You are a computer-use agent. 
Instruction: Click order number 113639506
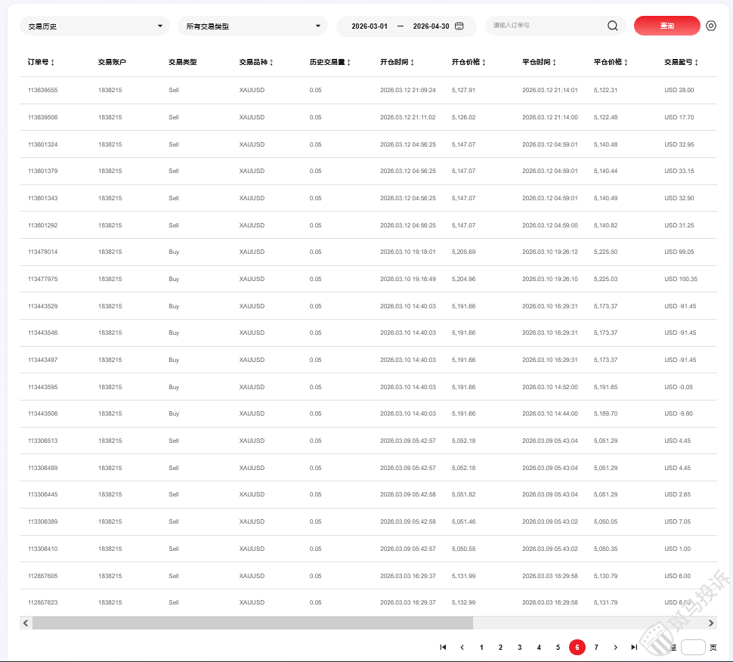click(42, 117)
